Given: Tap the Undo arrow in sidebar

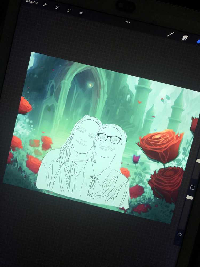Looking at the screenshot, I should click(179, 234).
